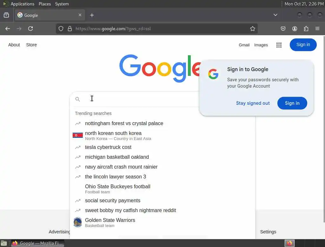This screenshot has width=325, height=247.
Task: Select nottingham forest vs crystal palace suggestion
Action: [162, 123]
